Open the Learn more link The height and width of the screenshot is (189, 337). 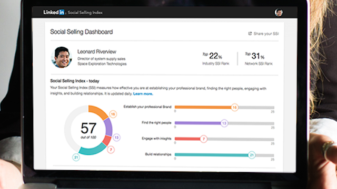143,93
